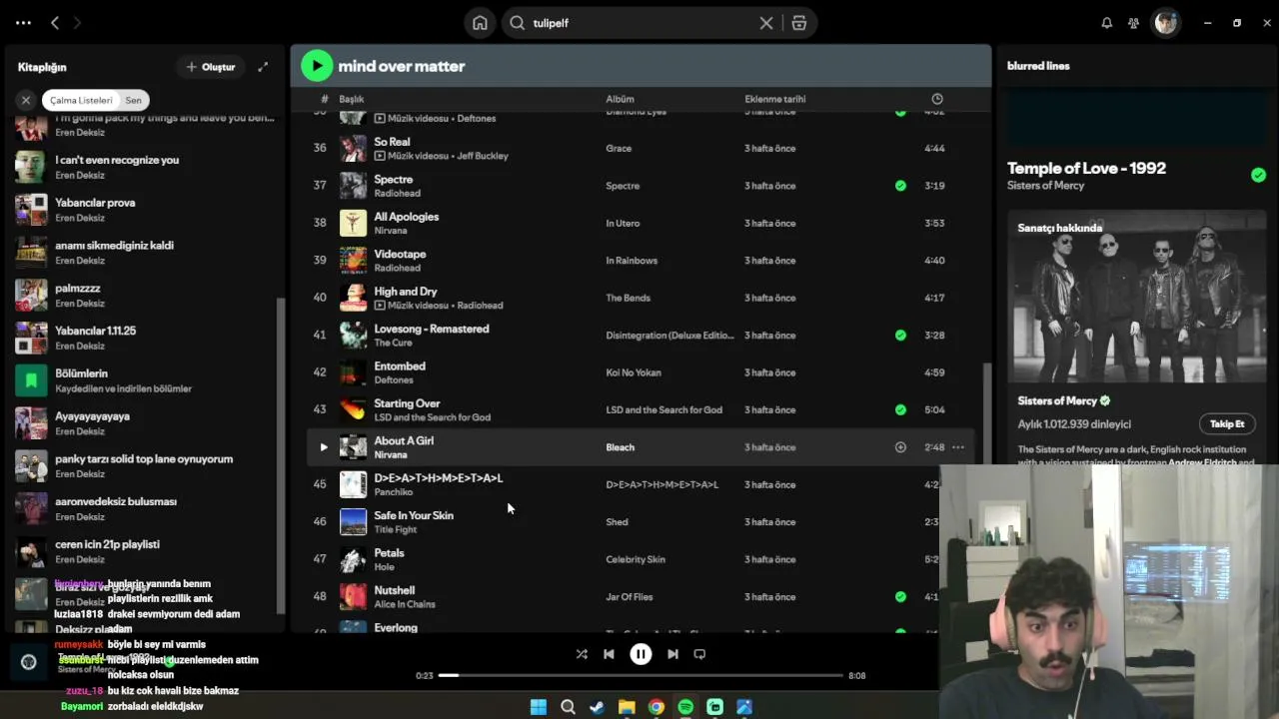
Task: Open the three-dots app menu at top left
Action: [x=24, y=23]
